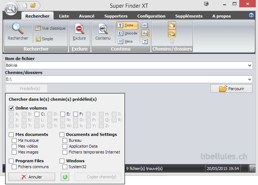Open the Supporters tab
258x185 pixels.
click(116, 16)
